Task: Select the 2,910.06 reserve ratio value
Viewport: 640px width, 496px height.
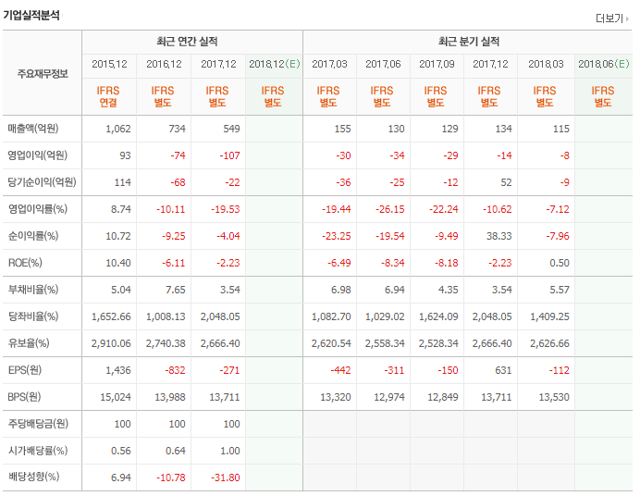Action: (111, 343)
